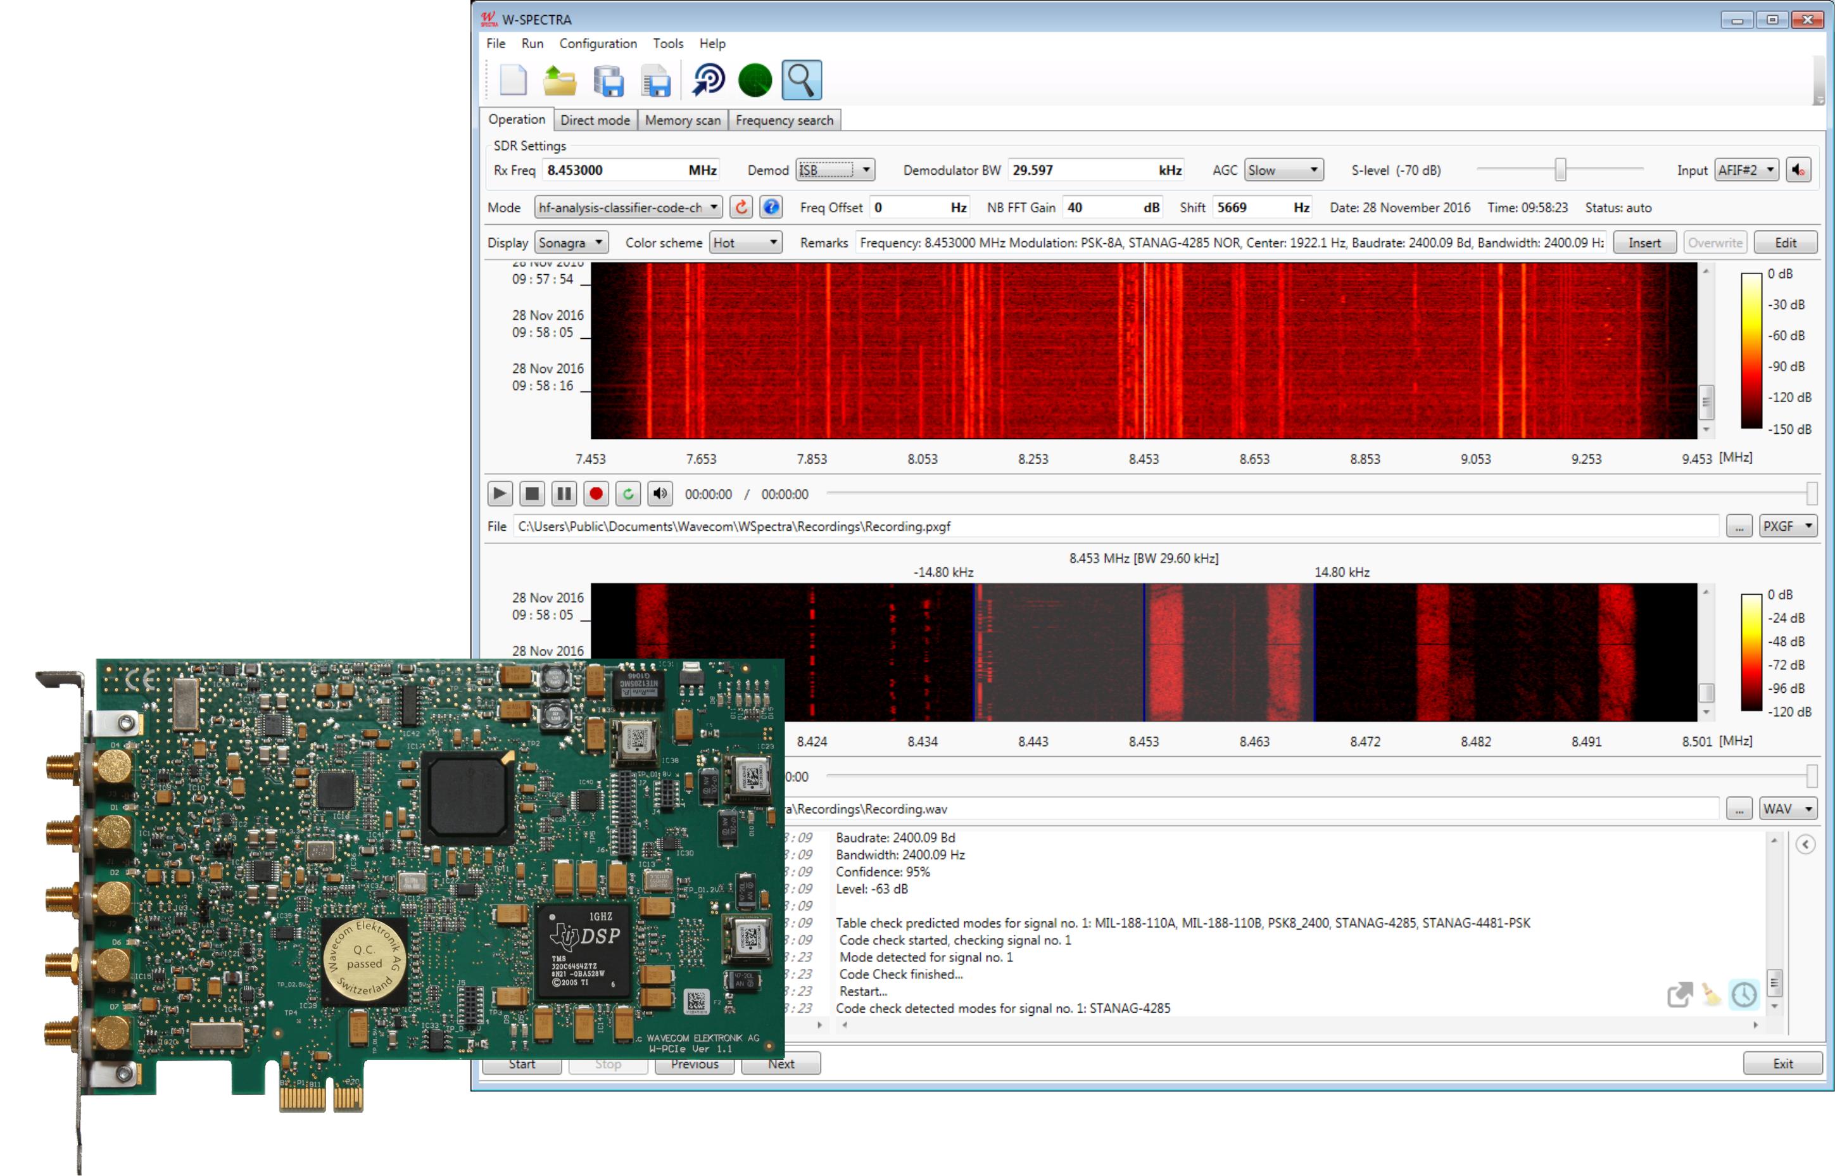
Task: Click the NB FFT Gain field
Action: pyautogui.click(x=1113, y=207)
